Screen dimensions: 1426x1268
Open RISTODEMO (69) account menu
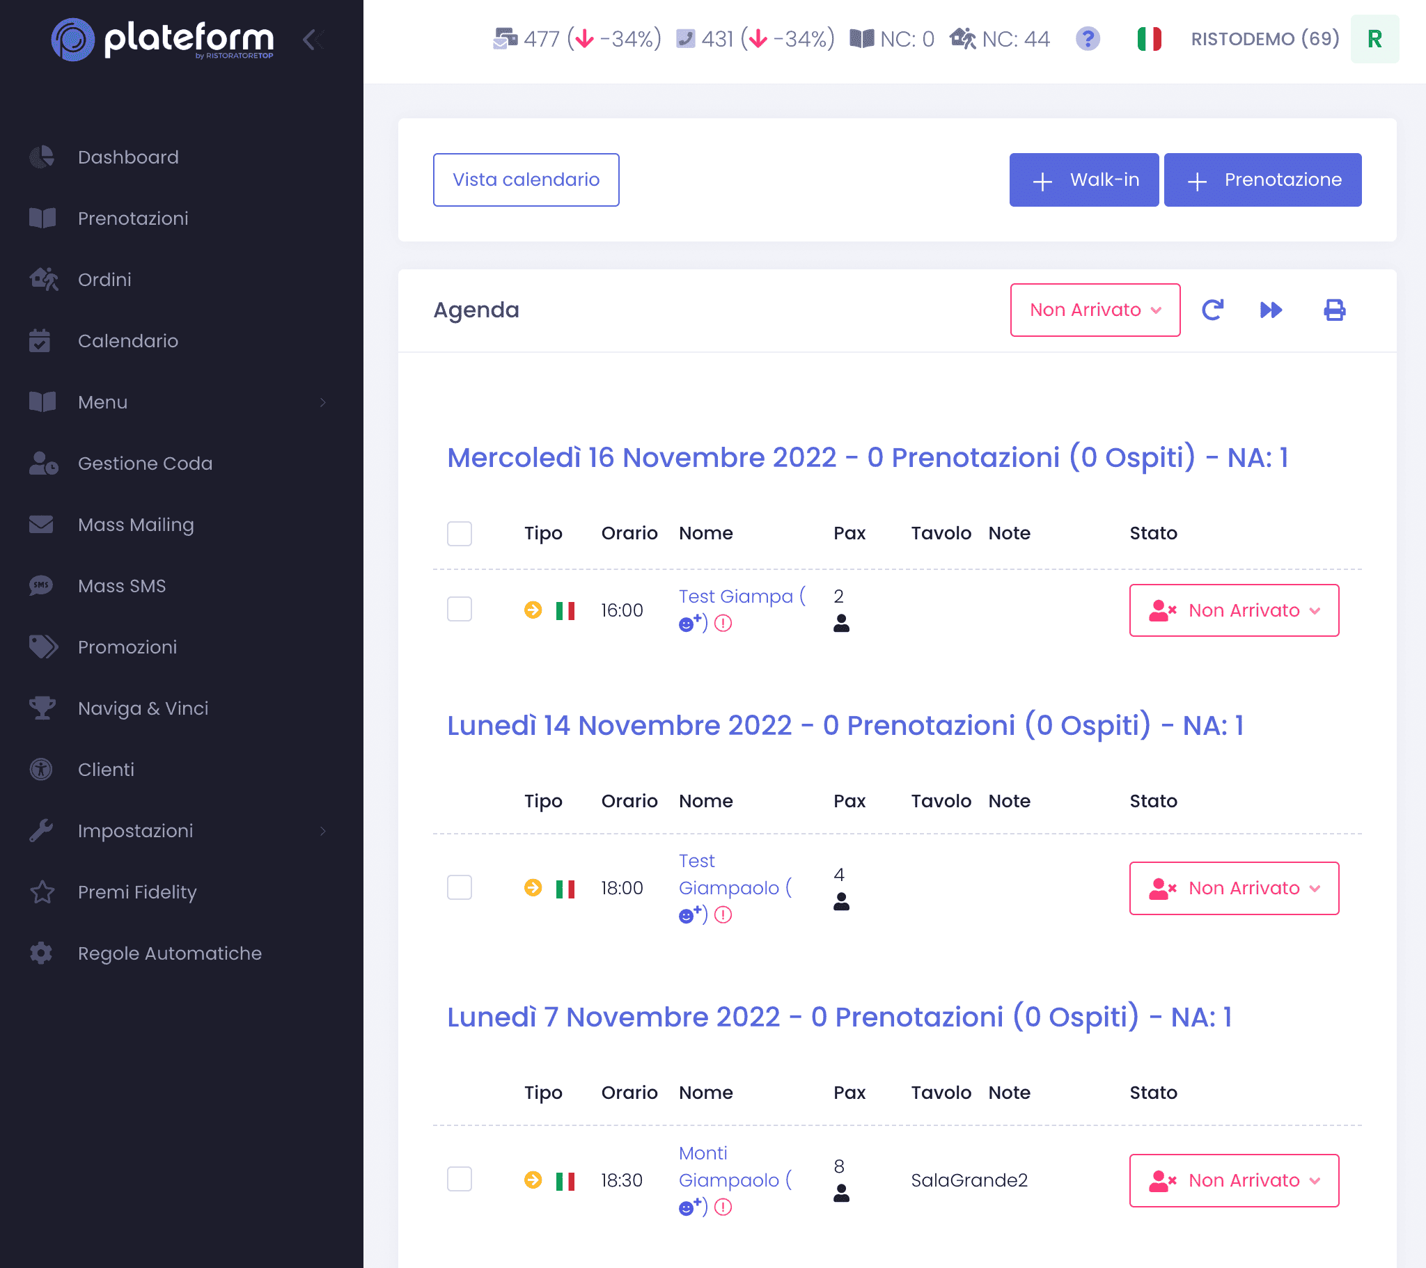[x=1265, y=39]
